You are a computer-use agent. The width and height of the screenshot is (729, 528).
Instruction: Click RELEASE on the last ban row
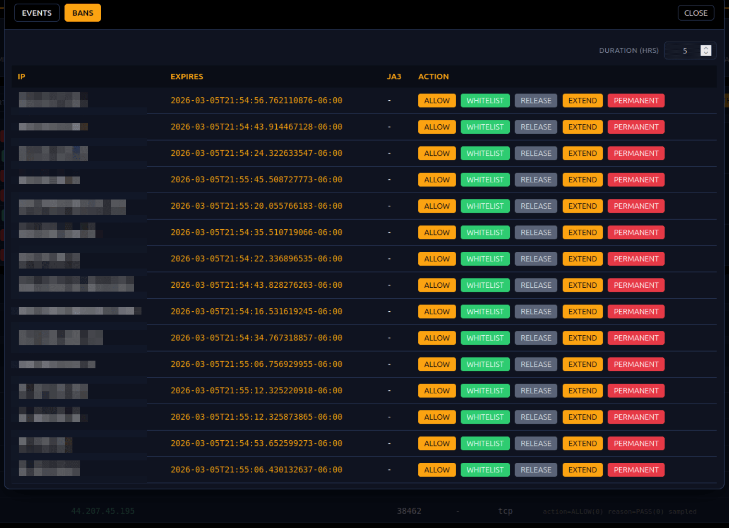(x=535, y=469)
